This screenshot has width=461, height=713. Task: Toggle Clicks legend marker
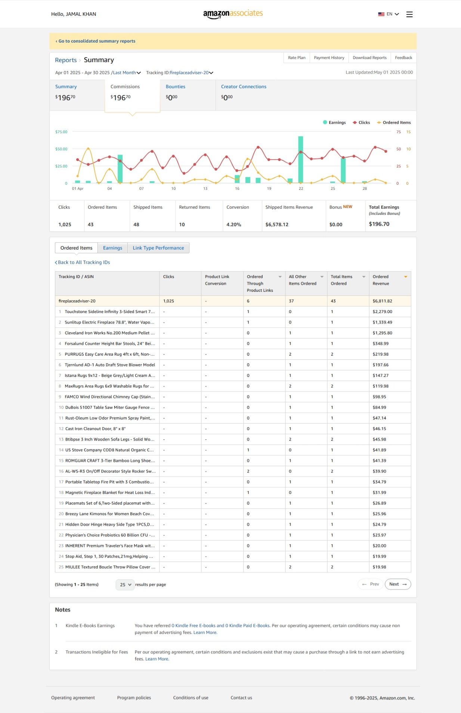(355, 123)
